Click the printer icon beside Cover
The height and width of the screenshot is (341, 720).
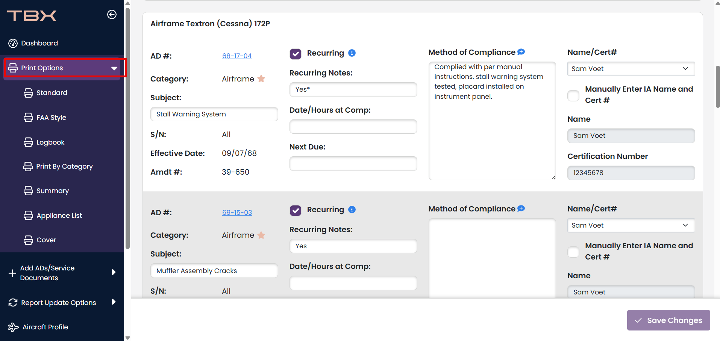pos(28,240)
